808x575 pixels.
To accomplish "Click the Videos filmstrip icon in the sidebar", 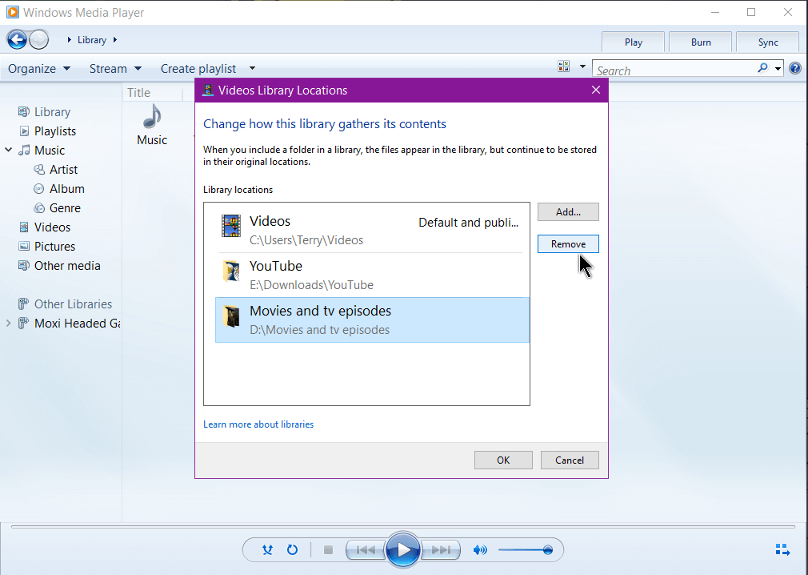I will coord(24,227).
